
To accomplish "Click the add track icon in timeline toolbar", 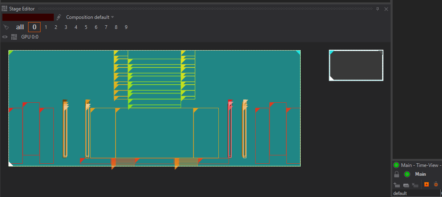I will click(397, 185).
